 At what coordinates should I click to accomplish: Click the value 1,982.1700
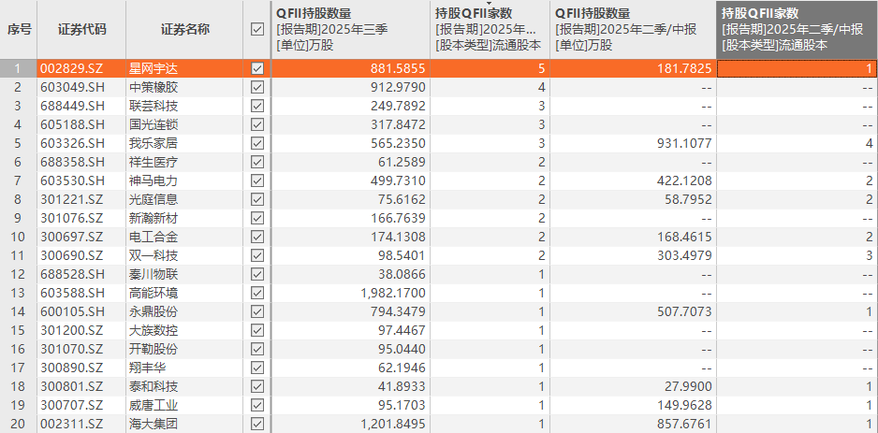click(x=393, y=293)
